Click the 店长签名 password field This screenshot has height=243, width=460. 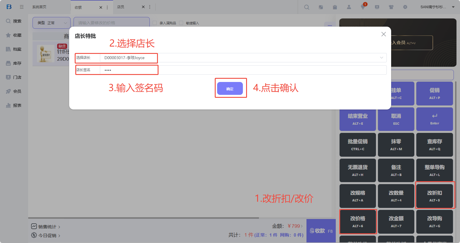point(243,70)
